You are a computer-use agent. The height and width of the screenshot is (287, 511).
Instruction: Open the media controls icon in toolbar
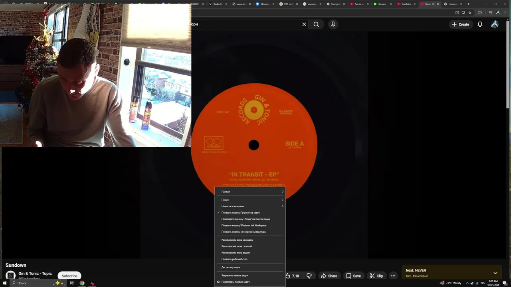coord(491,12)
